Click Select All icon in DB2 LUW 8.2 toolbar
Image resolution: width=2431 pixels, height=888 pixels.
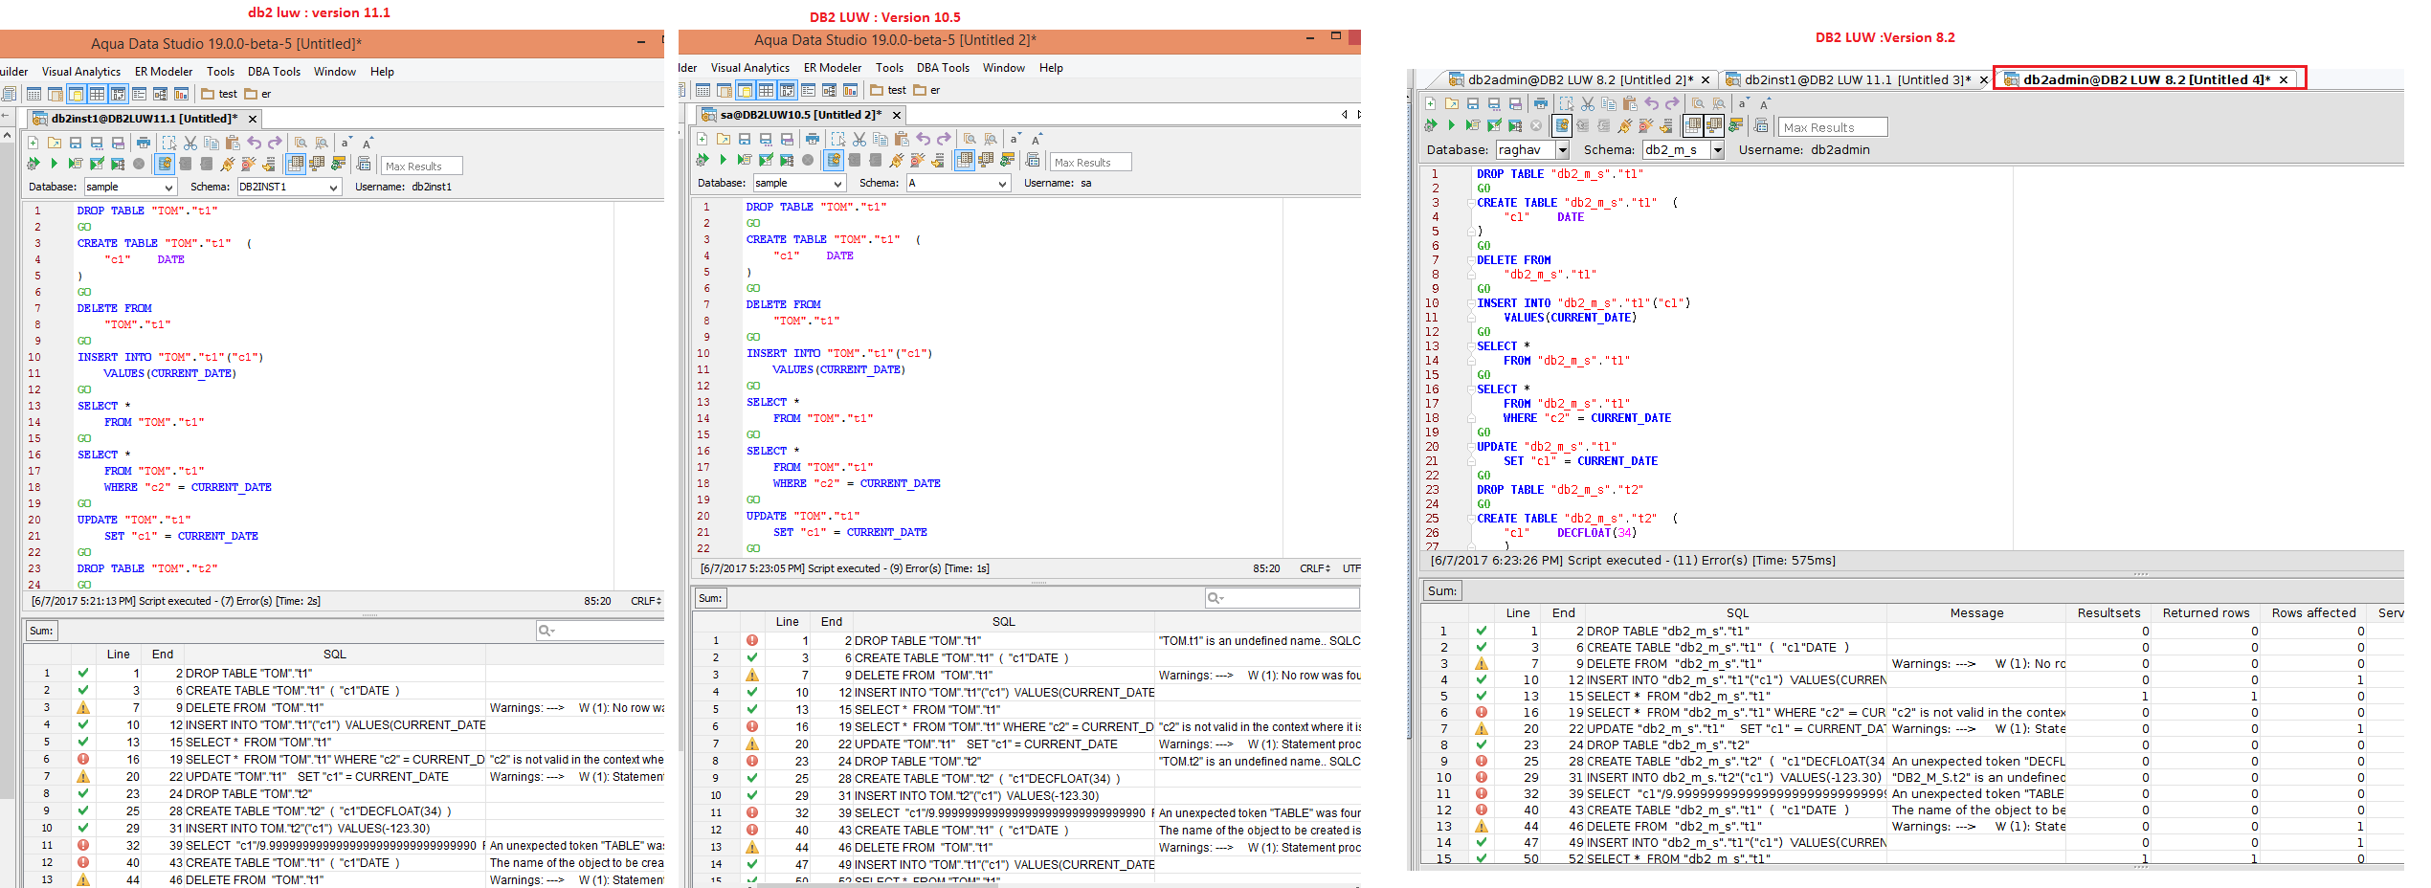click(x=1567, y=103)
